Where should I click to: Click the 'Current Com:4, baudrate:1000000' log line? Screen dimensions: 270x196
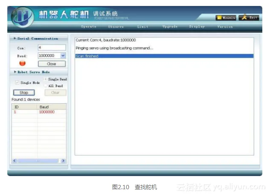[106, 40]
